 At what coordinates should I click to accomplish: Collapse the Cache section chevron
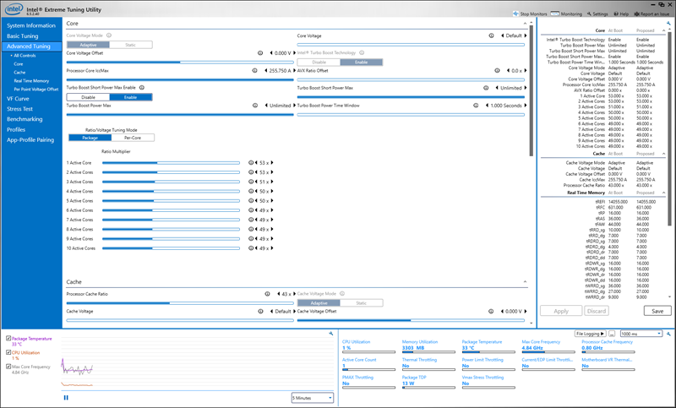pos(525,282)
